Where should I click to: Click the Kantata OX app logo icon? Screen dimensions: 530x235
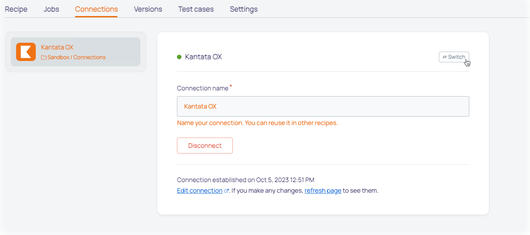tap(25, 52)
